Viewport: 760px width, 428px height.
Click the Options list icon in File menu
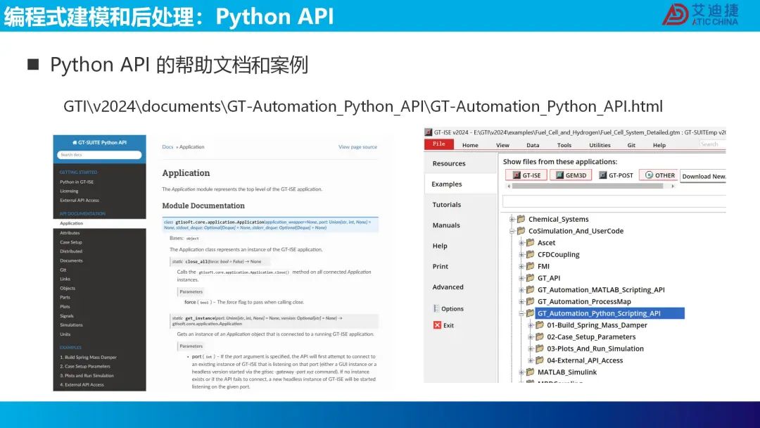[436, 308]
